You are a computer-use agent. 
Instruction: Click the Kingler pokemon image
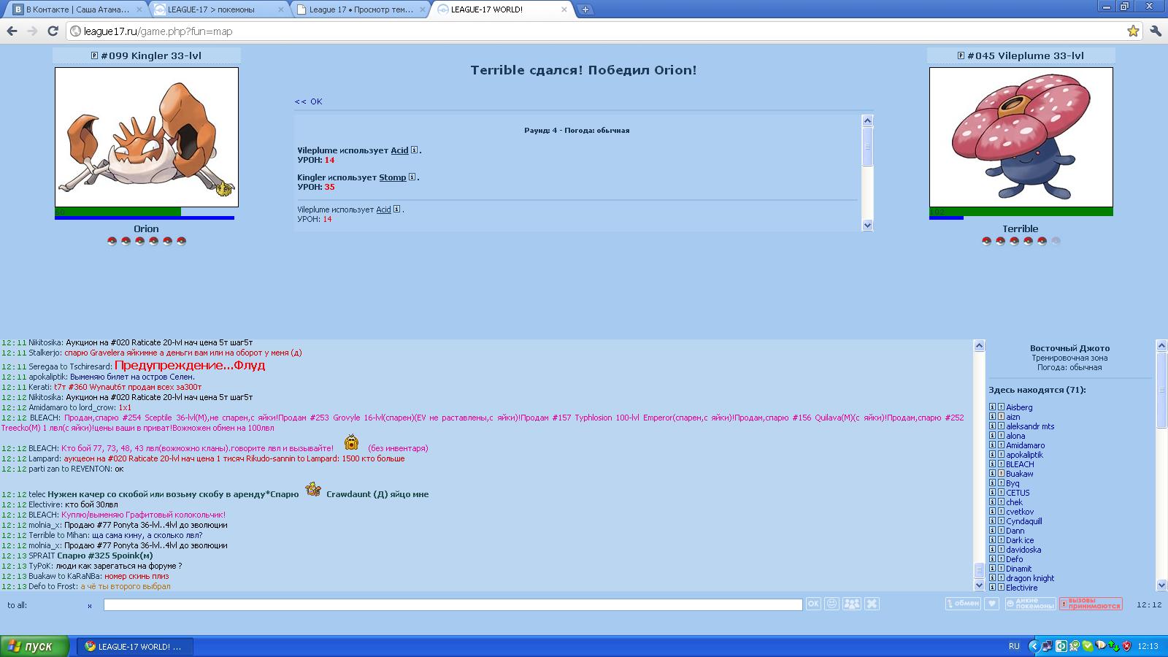[147, 137]
